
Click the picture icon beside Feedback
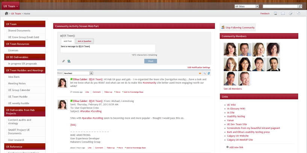[275, 13]
